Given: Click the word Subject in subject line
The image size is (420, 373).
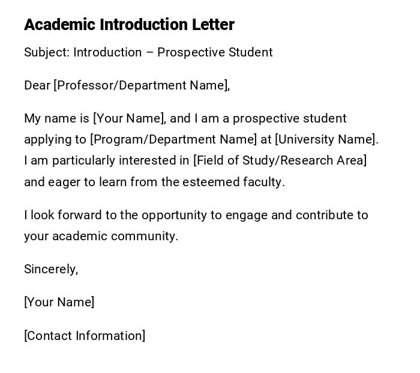Looking at the screenshot, I should (45, 52).
